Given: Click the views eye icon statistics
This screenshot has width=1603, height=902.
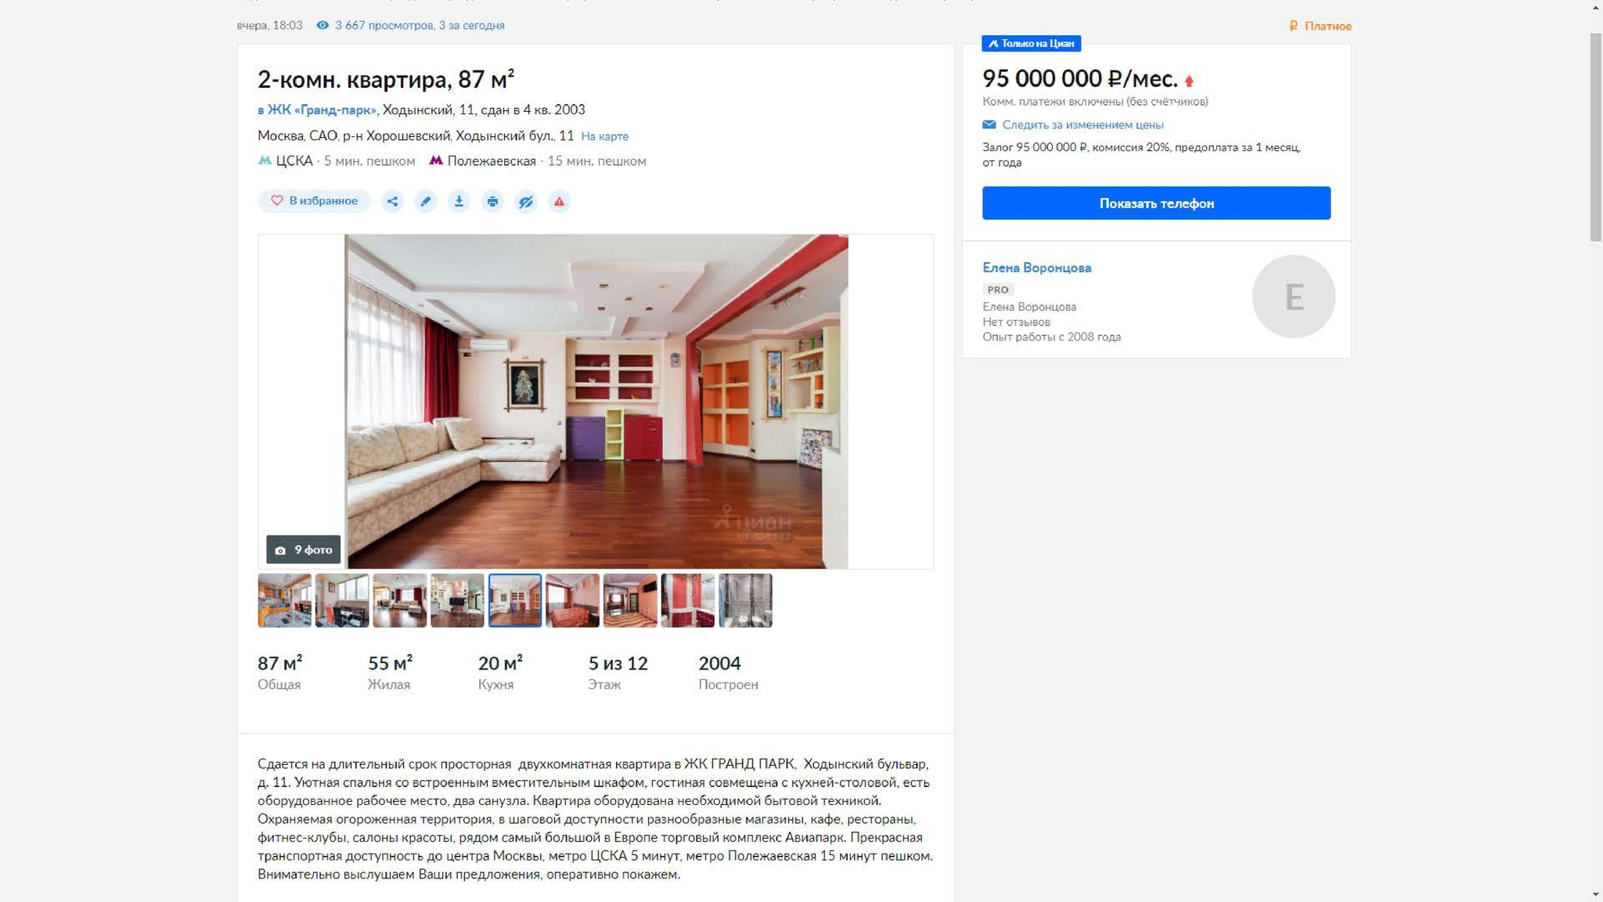Looking at the screenshot, I should (322, 25).
